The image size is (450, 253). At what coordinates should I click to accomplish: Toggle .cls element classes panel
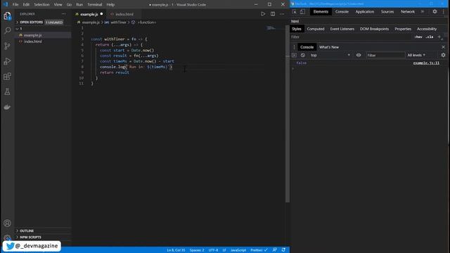pyautogui.click(x=430, y=37)
